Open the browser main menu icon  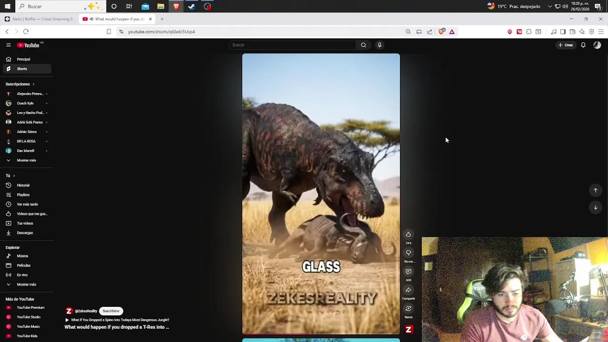pos(601,32)
